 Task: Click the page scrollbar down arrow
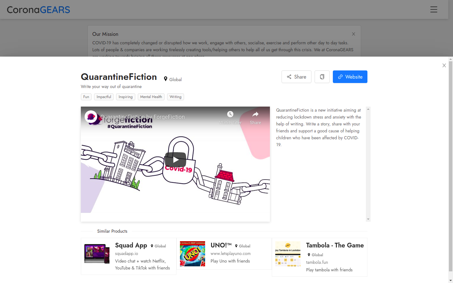point(450,280)
